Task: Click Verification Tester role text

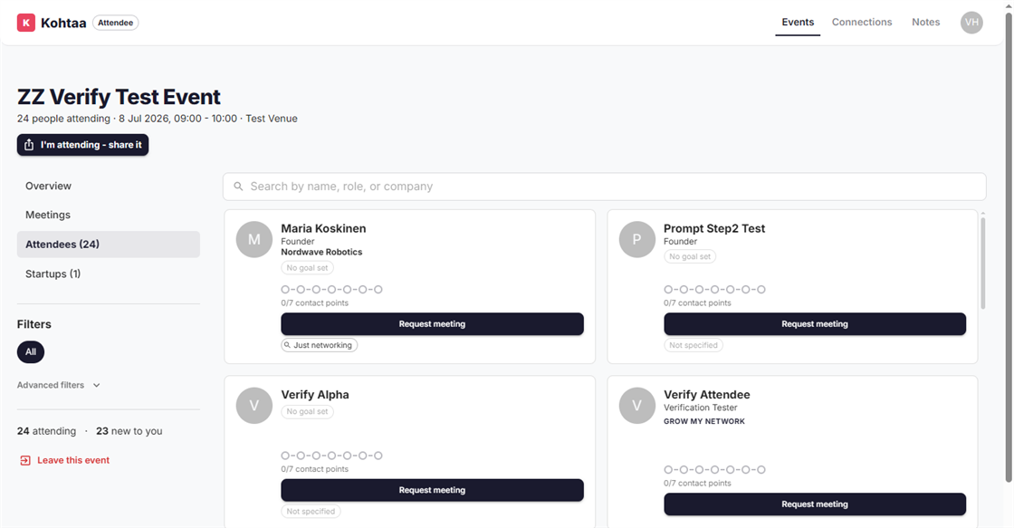Action: pyautogui.click(x=701, y=408)
